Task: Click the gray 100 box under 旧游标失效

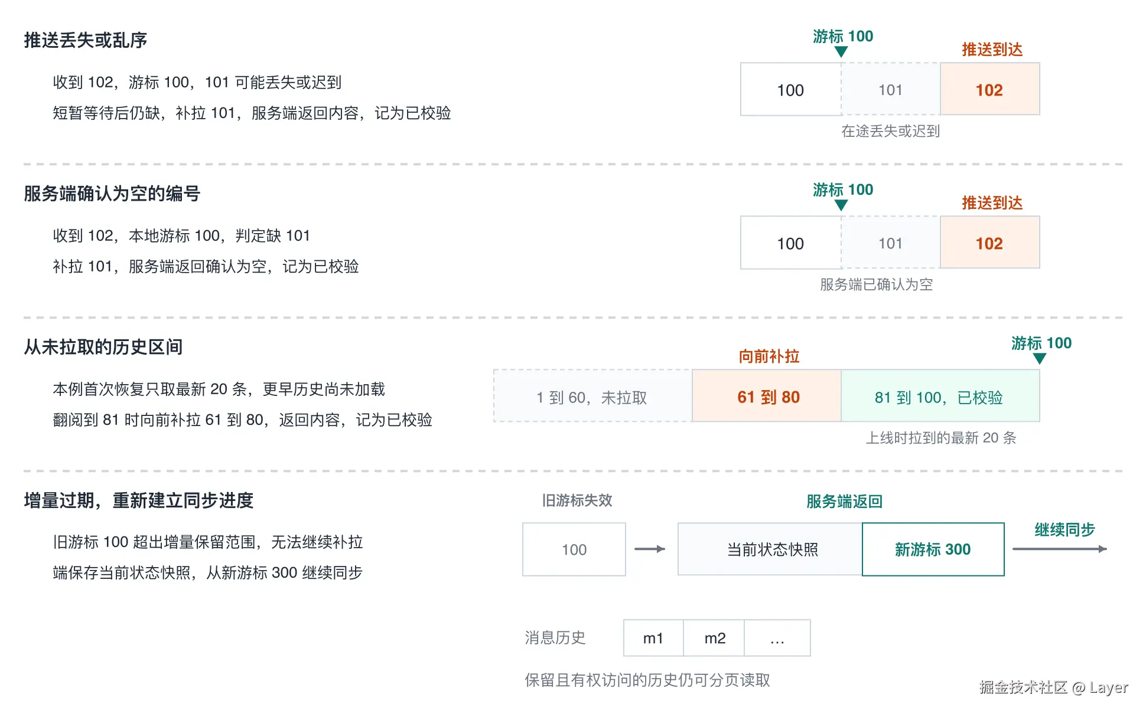Action: (x=574, y=549)
